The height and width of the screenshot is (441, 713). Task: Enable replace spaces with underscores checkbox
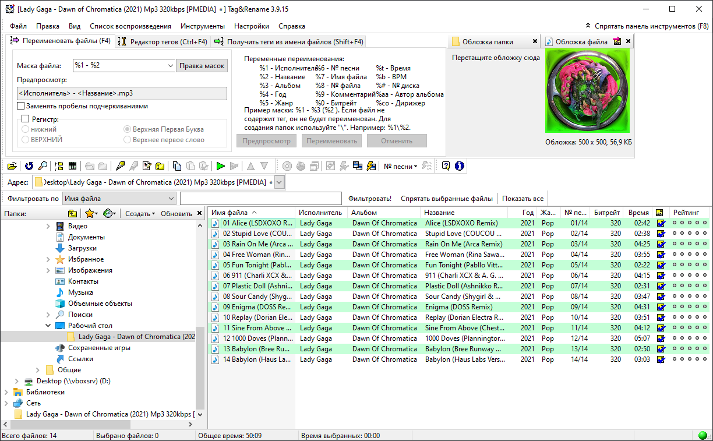tap(21, 106)
